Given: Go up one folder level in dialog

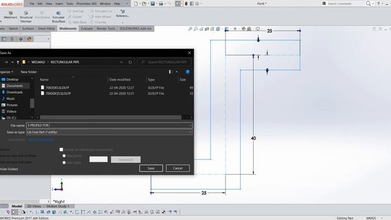Looking at the screenshot, I should point(18,62).
